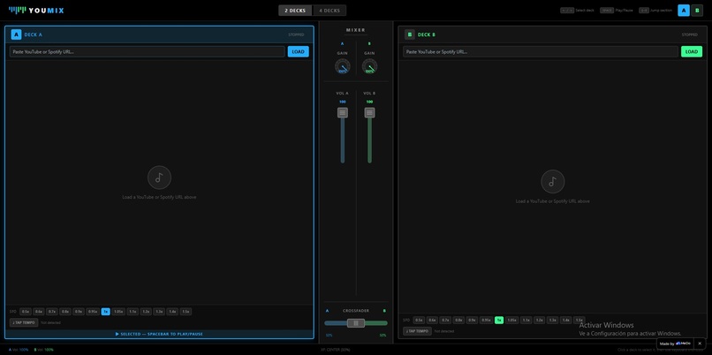Image resolution: width=712 pixels, height=355 pixels.
Task: Click Deck A 'Not detected' tempo text
Action: coord(50,323)
